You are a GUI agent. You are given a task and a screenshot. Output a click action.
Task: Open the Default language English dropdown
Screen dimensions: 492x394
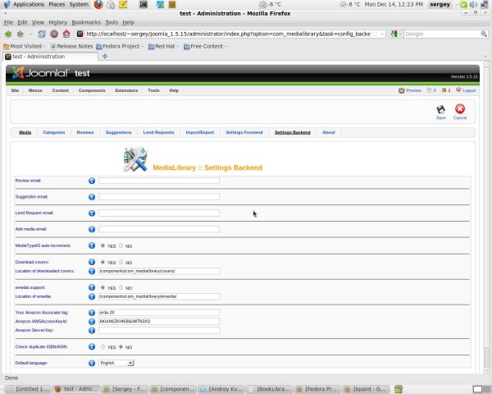click(x=116, y=363)
